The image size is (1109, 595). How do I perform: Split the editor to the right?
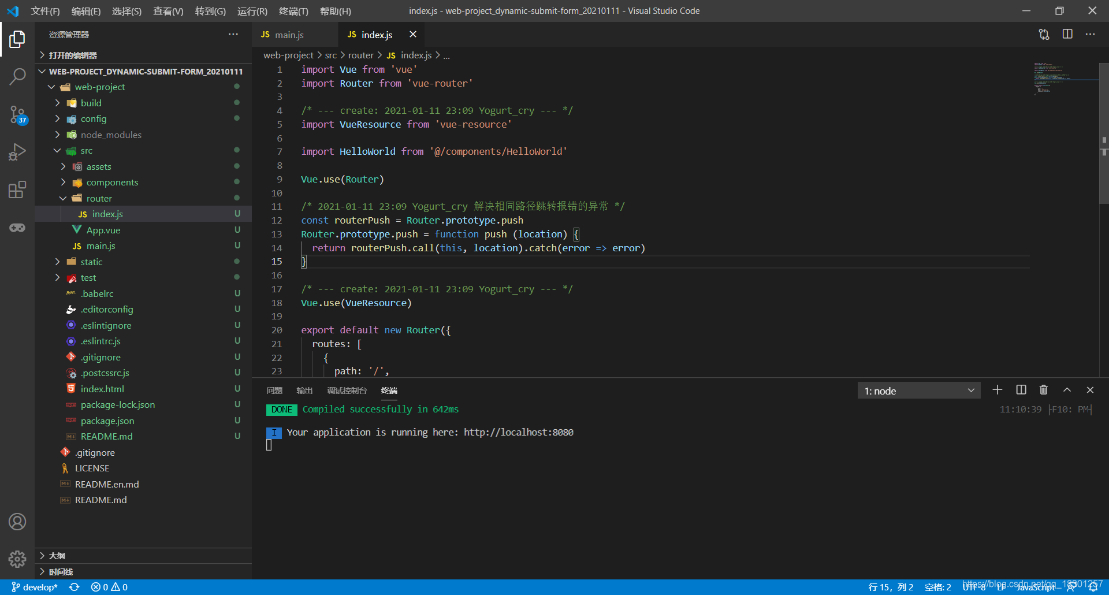1067,35
